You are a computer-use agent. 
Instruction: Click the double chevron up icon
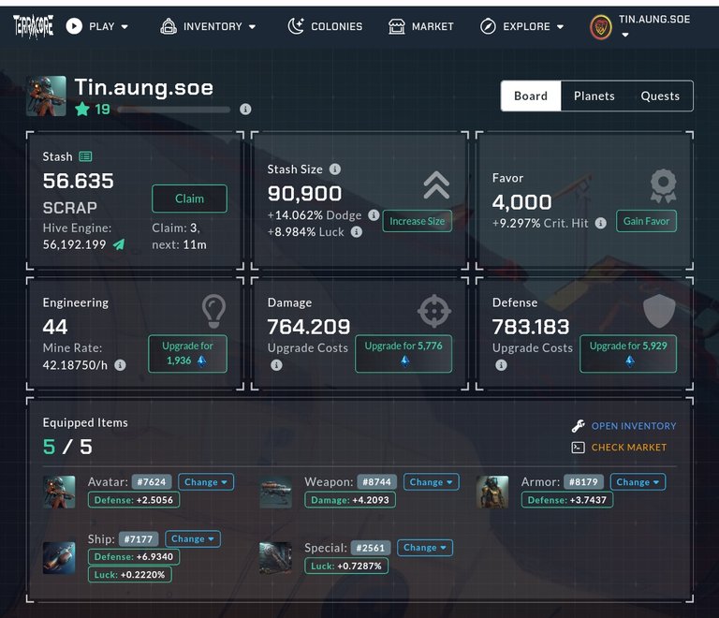pyautogui.click(x=436, y=185)
